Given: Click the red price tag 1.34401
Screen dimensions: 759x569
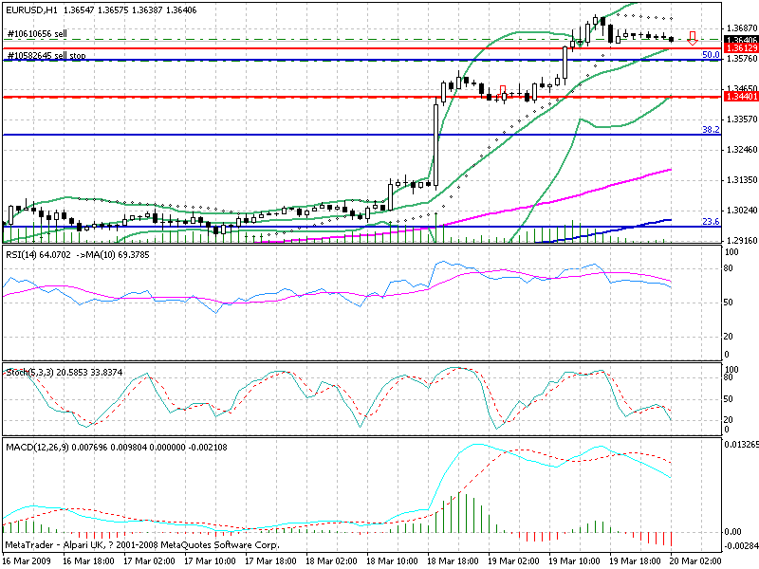Looking at the screenshot, I should (x=741, y=97).
